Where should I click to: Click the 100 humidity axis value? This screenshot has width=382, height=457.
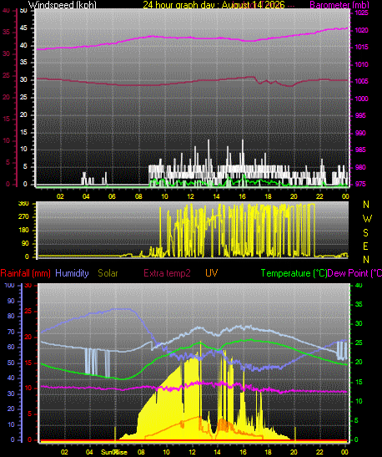point(10,286)
